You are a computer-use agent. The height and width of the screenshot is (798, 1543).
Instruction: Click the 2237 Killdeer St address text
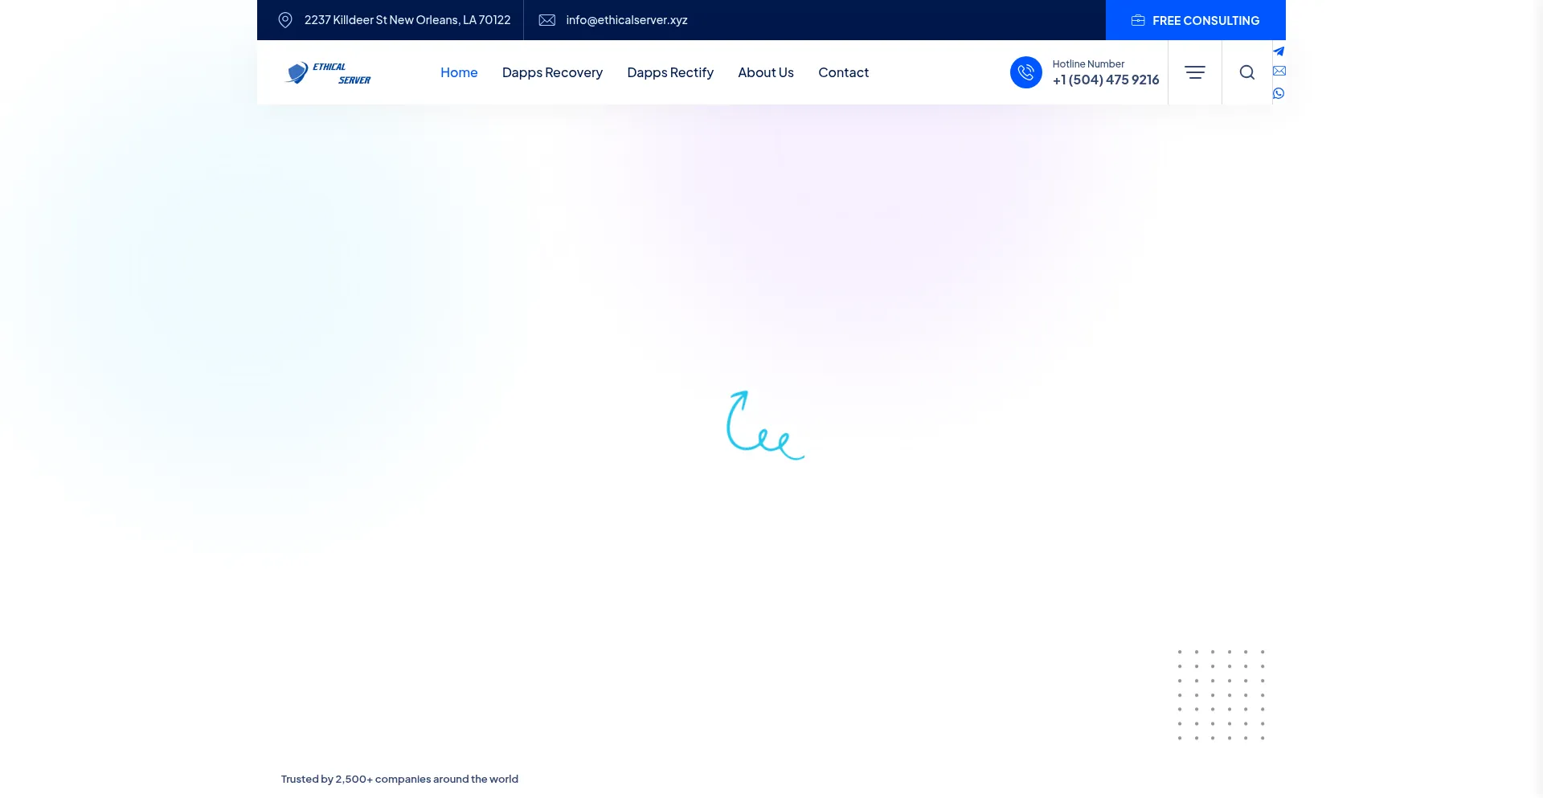(407, 20)
